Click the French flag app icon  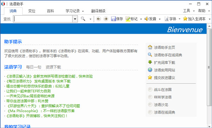tap(3, 4)
